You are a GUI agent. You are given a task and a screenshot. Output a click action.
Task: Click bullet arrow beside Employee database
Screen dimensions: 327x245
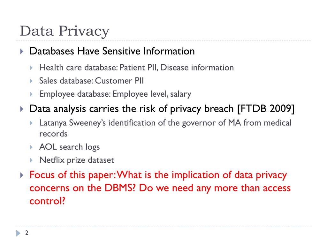pos(31,94)
